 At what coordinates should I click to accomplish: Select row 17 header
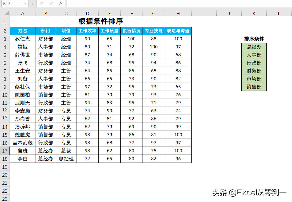[x=5, y=151]
